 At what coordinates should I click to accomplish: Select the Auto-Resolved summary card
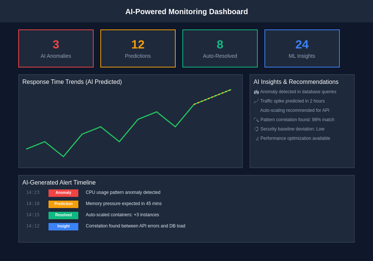(220, 48)
